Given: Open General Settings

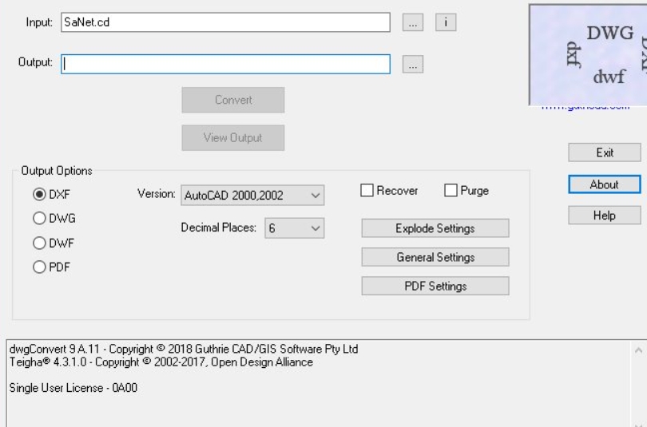Looking at the screenshot, I should point(435,257).
